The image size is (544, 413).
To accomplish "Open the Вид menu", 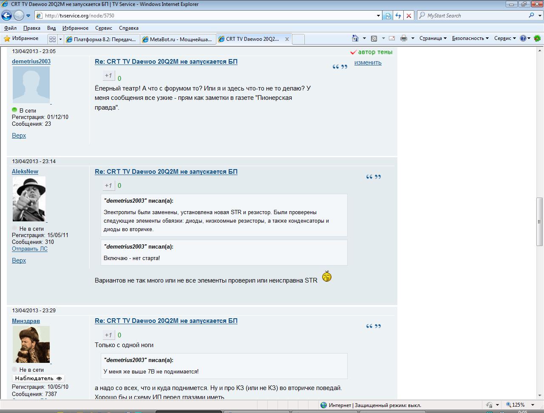I will point(51,28).
